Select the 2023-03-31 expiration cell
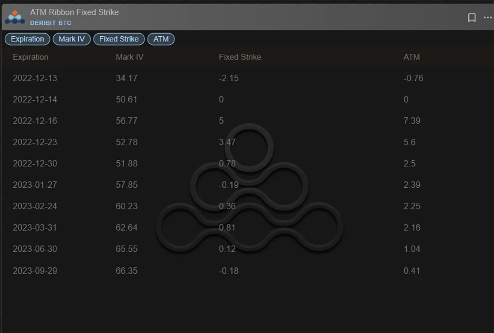The image size is (494, 333). (35, 228)
